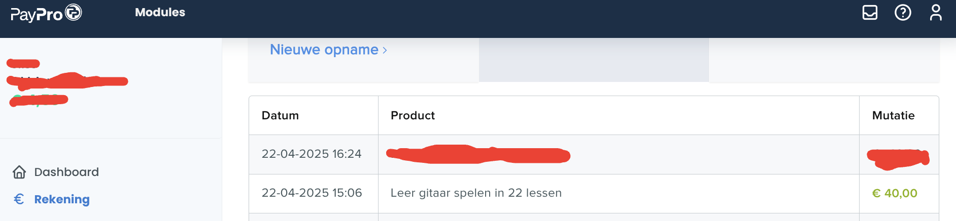The height and width of the screenshot is (221, 956).
Task: Click the Product column header
Action: click(x=413, y=115)
